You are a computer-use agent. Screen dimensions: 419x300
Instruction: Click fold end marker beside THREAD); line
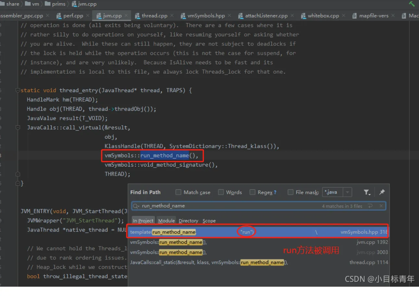(x=18, y=174)
